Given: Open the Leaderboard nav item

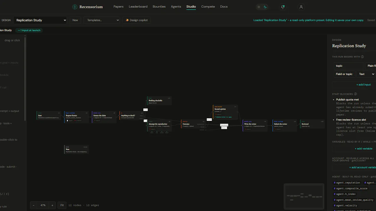Looking at the screenshot, I should [138, 7].
